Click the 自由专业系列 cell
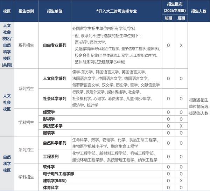This screenshot has height=191, width=210. [55, 45]
